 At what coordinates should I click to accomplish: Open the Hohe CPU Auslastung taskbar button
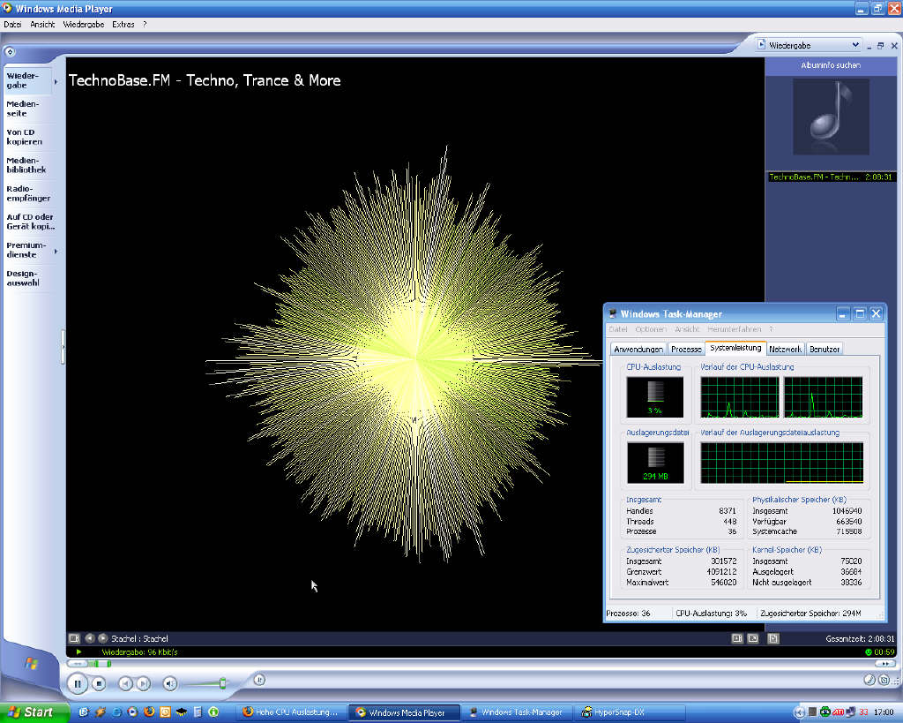[291, 712]
